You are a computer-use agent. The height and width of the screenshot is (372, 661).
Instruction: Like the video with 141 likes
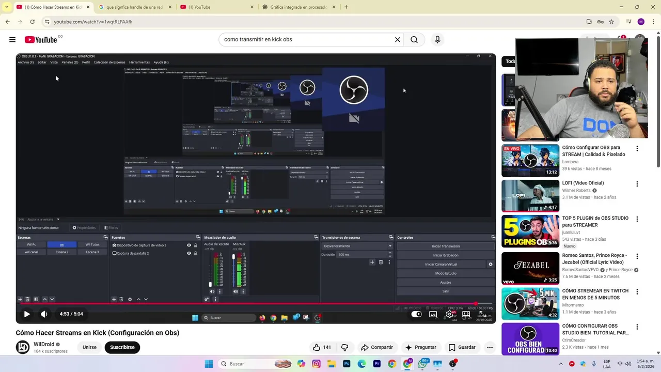[322, 347]
